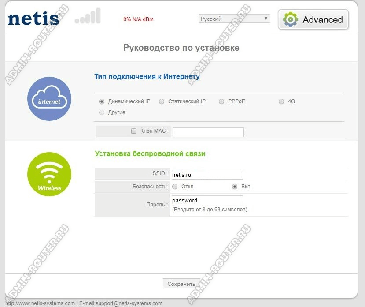Select the 4G connection radio button

(x=281, y=101)
